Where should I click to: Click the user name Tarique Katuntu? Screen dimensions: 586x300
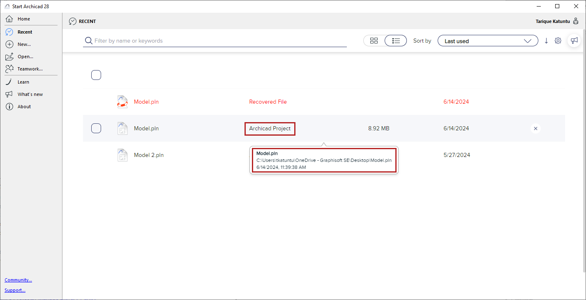(x=553, y=21)
